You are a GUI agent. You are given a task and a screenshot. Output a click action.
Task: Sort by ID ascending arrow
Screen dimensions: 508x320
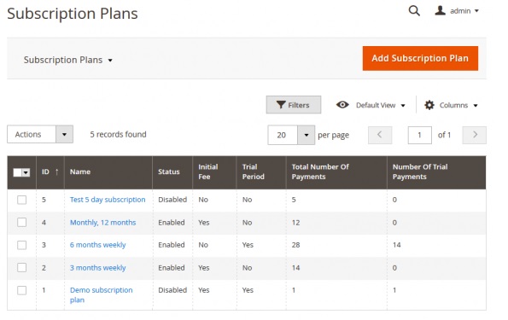pos(56,172)
